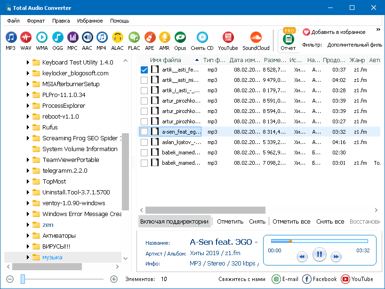385x289 pixels.
Task: Click Снять все button
Action: coord(330,222)
